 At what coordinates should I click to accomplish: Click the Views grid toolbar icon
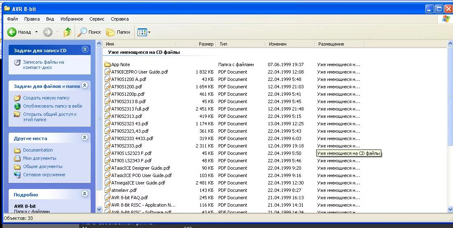[x=142, y=32]
